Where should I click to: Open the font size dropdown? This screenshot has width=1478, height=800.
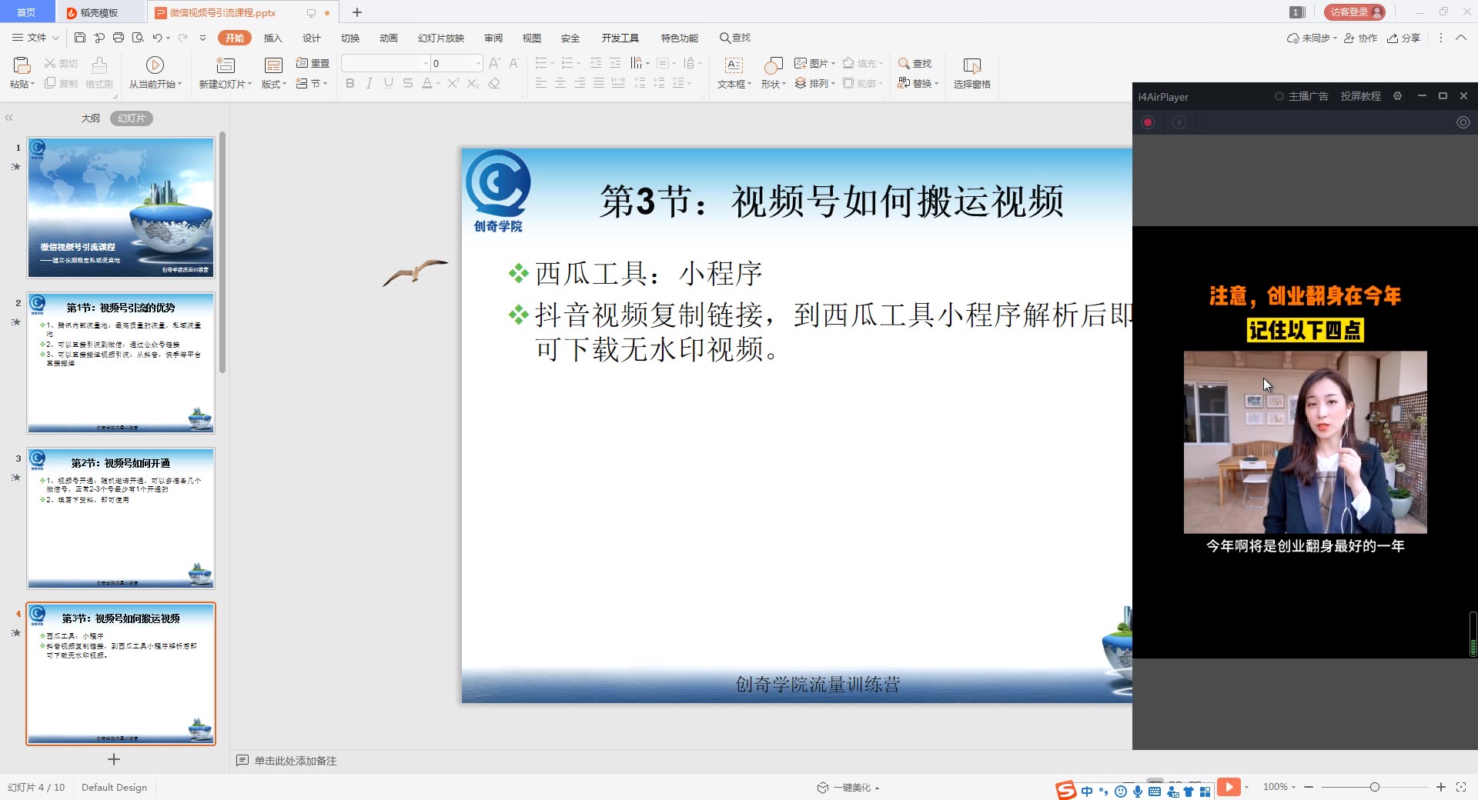[x=478, y=63]
